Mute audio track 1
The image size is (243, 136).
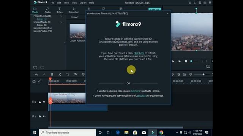coord(44,116)
